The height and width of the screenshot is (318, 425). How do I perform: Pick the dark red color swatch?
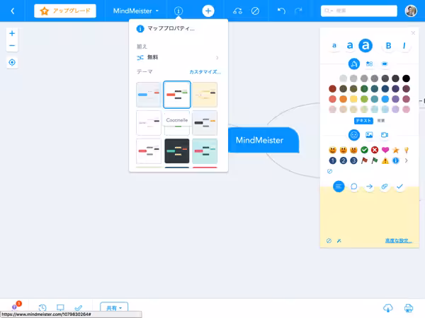(332, 89)
